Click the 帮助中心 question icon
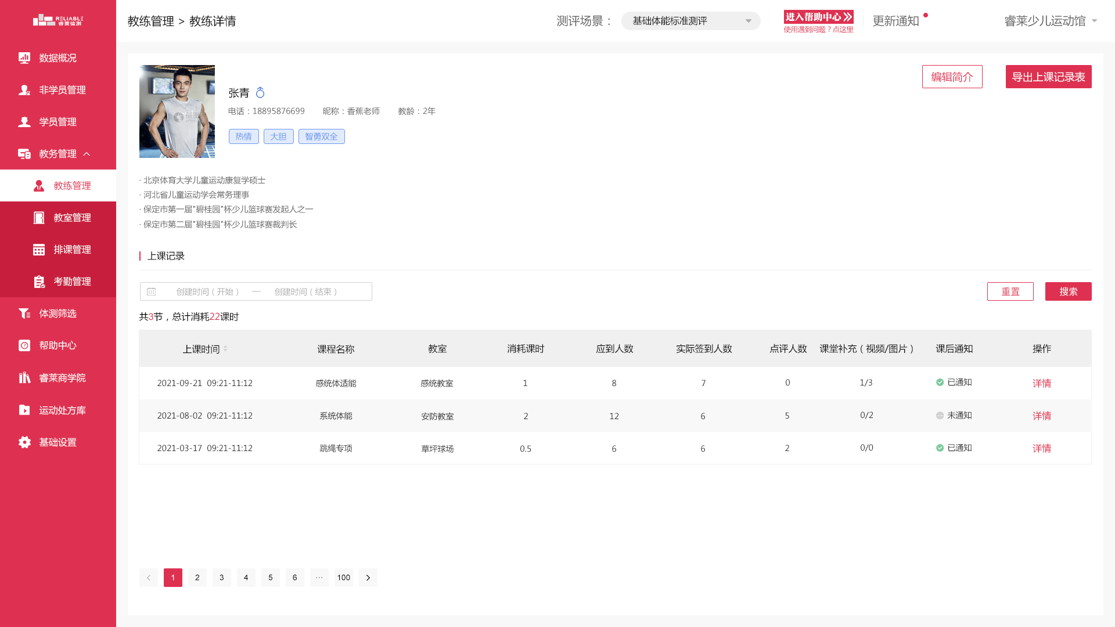The image size is (1115, 627). (x=24, y=345)
